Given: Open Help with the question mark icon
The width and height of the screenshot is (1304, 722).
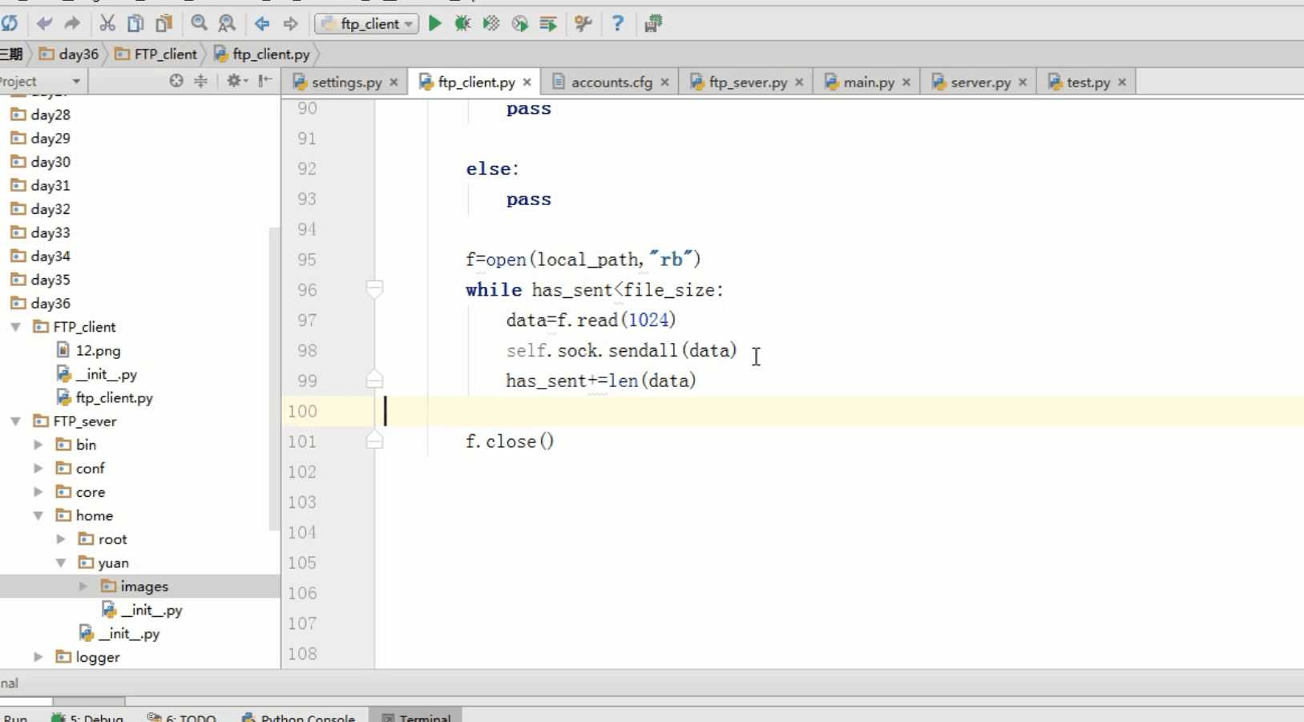Looking at the screenshot, I should coord(617,23).
